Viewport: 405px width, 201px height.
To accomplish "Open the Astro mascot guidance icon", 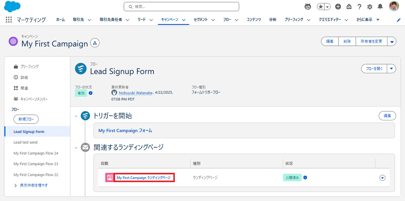I will 308,6.
